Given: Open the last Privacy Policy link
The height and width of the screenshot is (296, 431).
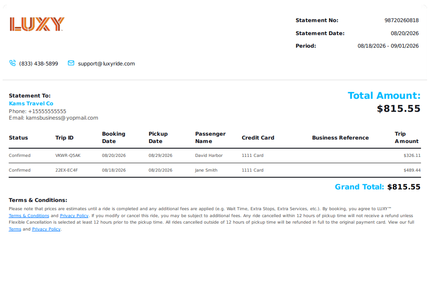Looking at the screenshot, I should tap(46, 229).
